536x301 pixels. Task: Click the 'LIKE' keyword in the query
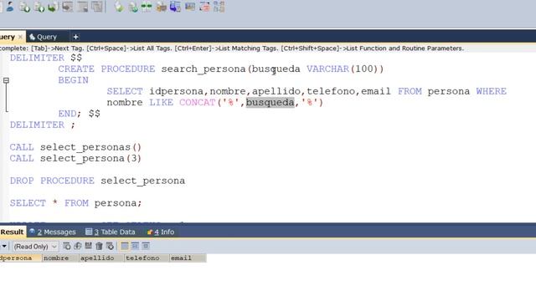pos(161,102)
